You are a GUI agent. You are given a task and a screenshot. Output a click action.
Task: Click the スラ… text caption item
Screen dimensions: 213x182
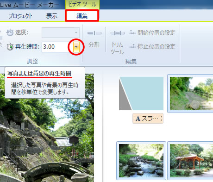148,119
